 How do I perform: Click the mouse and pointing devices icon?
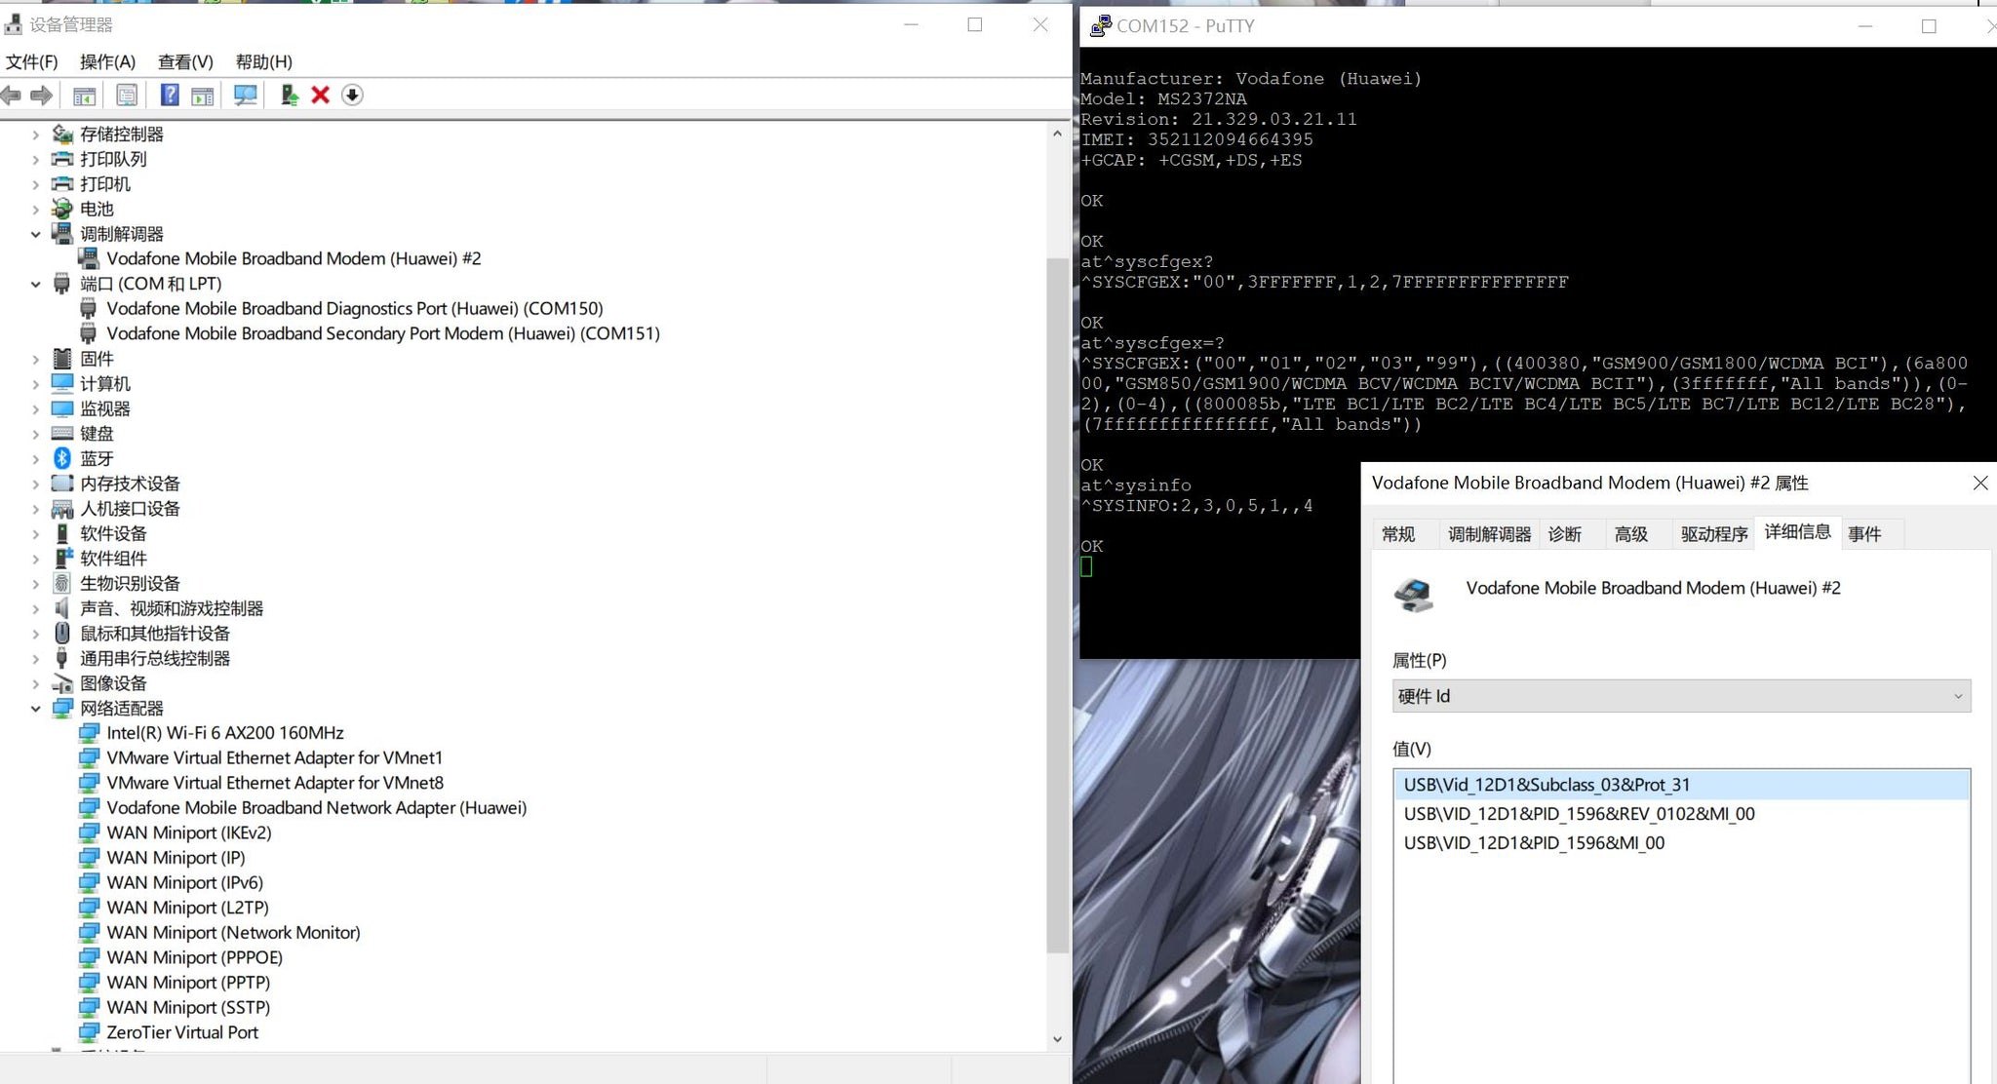click(x=62, y=633)
